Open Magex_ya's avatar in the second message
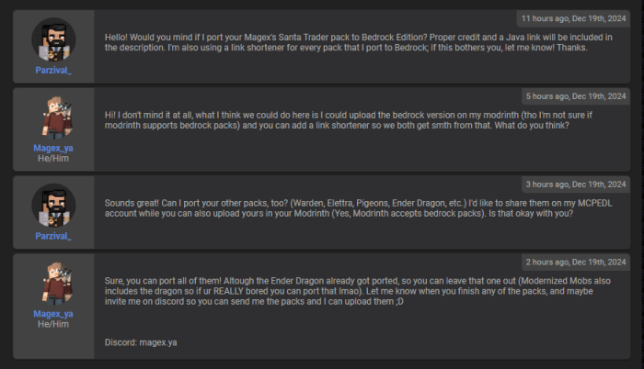 56,118
